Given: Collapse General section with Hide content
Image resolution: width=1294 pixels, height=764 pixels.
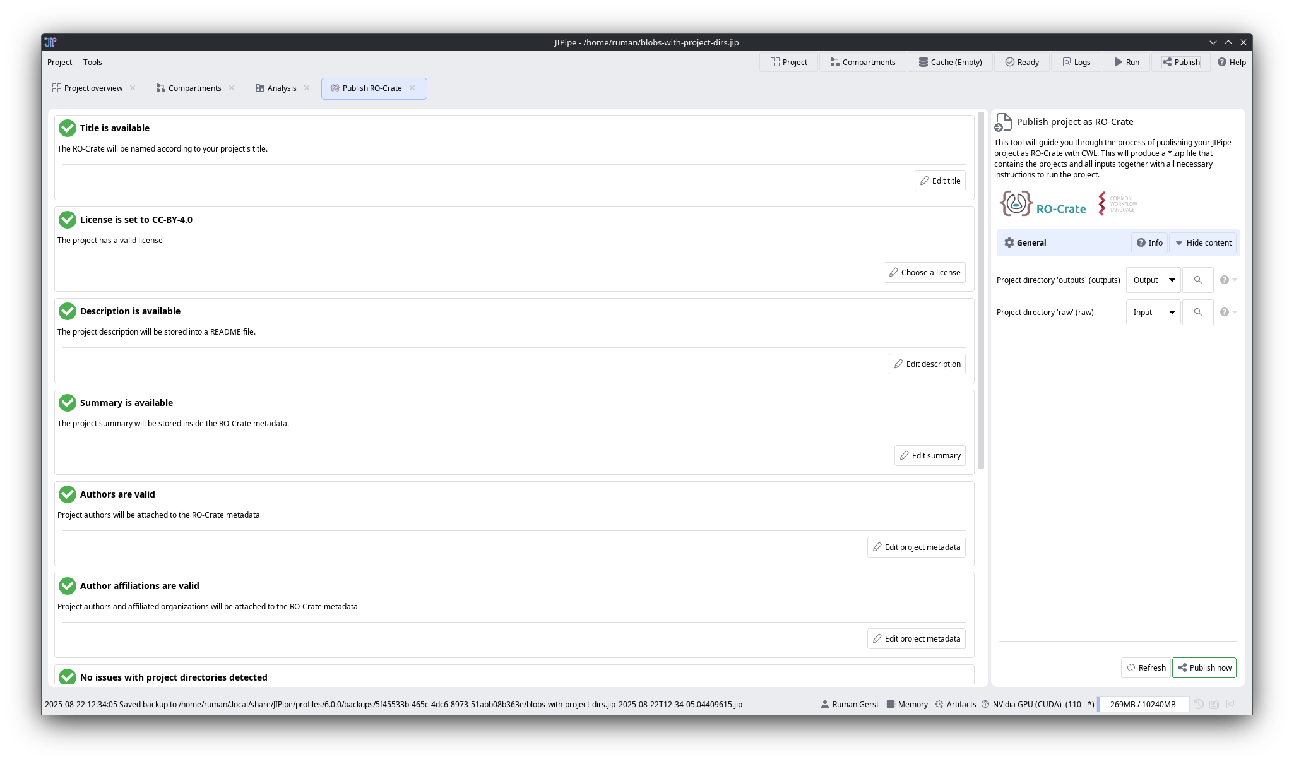Looking at the screenshot, I should 1202,242.
